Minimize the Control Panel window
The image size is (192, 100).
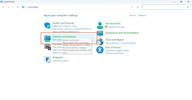click(x=174, y=2)
